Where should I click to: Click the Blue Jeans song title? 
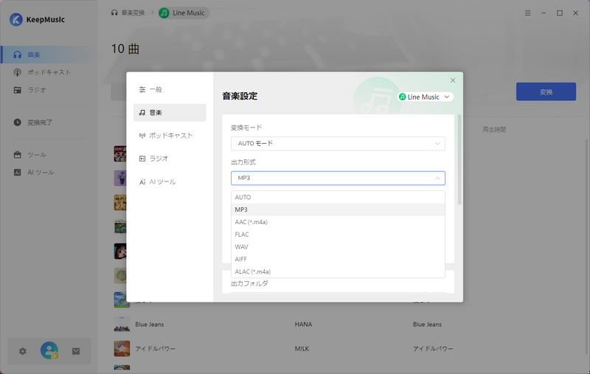click(150, 325)
